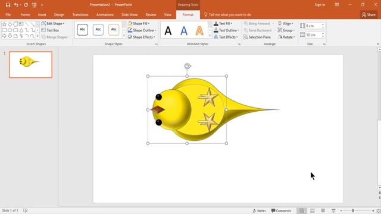381x214 pixels.
Task: Open the Selection Pane
Action: (257, 37)
